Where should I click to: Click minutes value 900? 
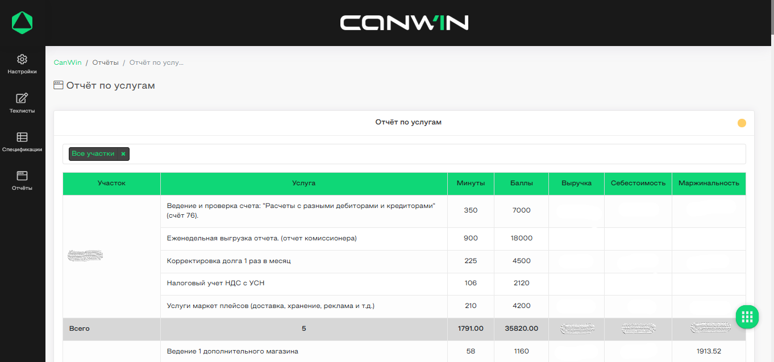coord(471,238)
